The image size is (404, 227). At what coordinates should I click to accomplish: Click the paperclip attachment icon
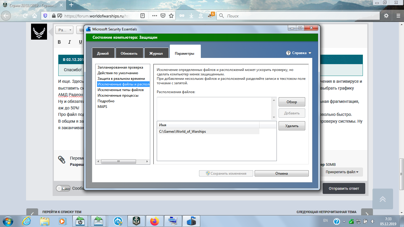point(62,160)
